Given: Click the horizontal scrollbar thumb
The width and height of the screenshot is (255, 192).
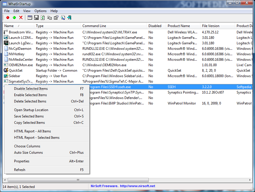Looking at the screenshot, I should (x=78, y=180).
